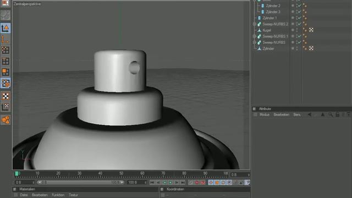
Task: Toggle Zylinder 2 enabled checkmark
Action: (x=299, y=5)
